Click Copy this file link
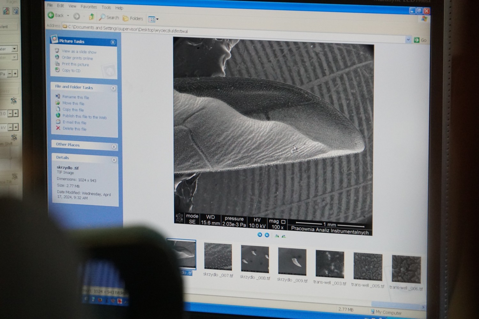Screen dimensions: 479x319 pyautogui.click(x=73, y=110)
